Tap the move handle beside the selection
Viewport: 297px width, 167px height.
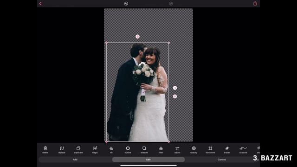pyautogui.click(x=175, y=96)
